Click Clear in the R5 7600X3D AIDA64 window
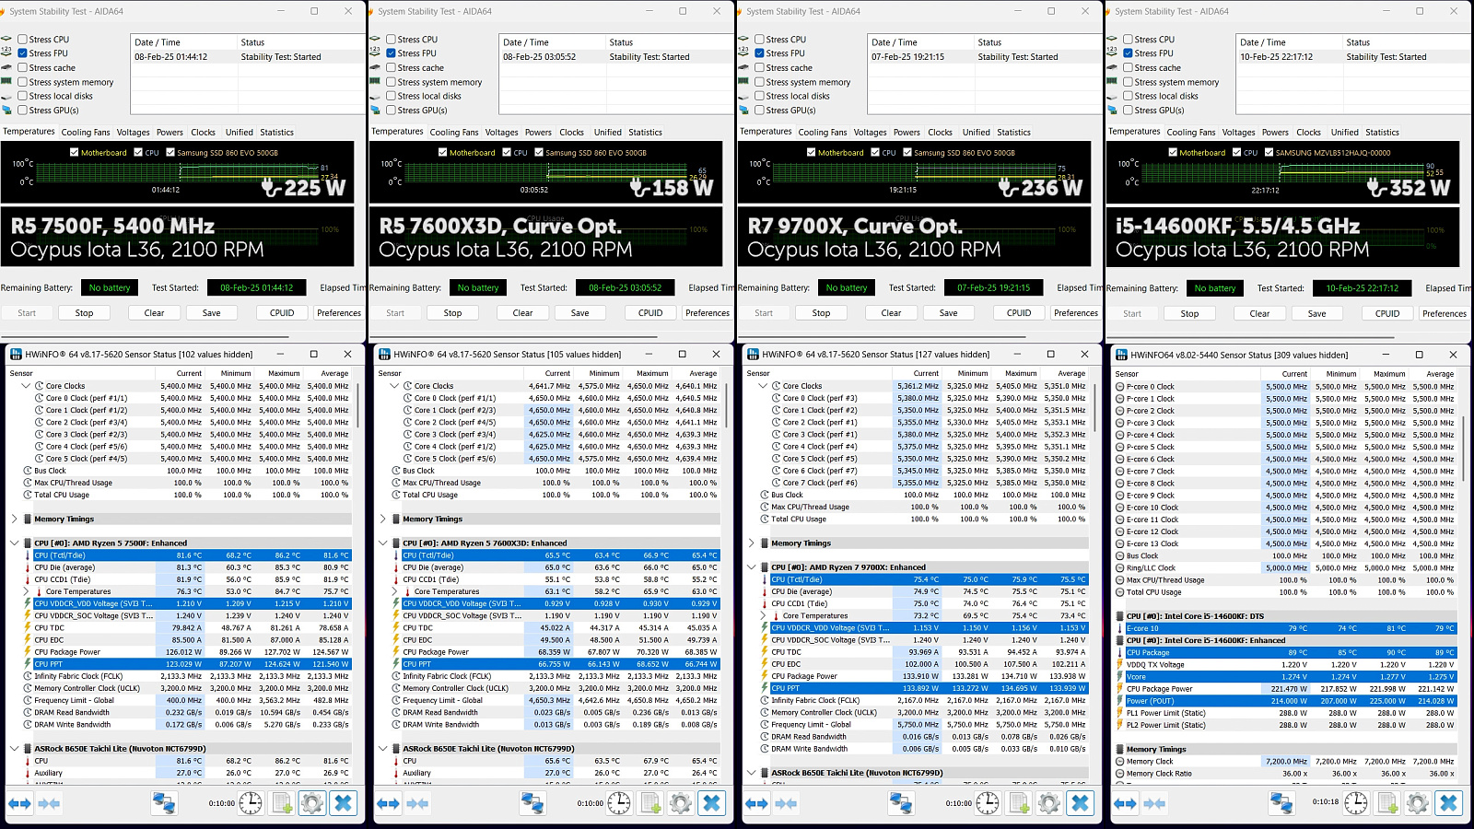1474x829 pixels. [x=522, y=313]
